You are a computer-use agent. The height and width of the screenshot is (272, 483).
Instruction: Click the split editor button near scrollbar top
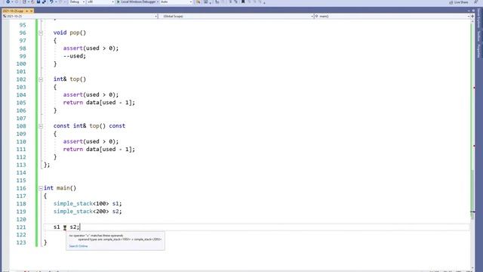[x=472, y=16]
